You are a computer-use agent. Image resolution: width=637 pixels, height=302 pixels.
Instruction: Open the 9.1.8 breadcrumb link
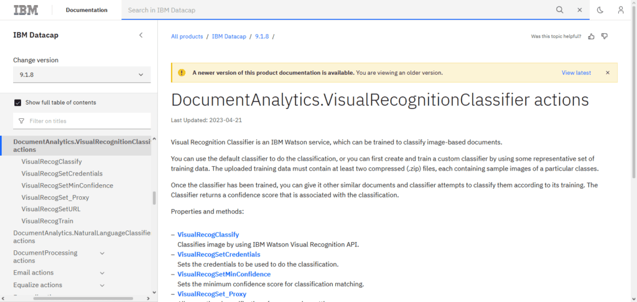click(262, 37)
